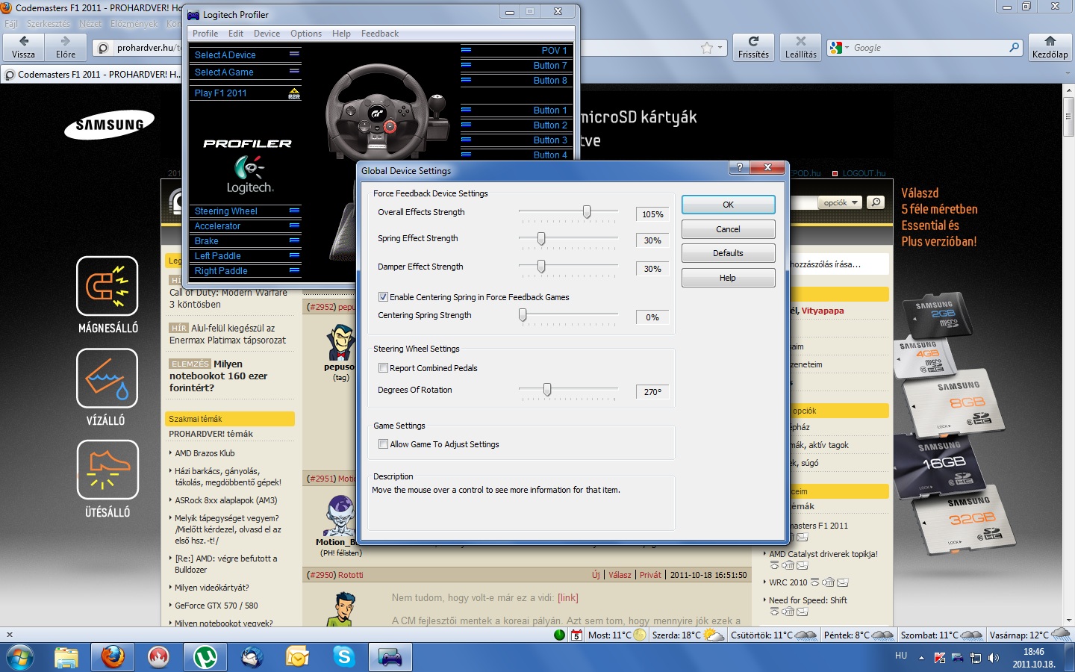Click the Kezdőlap home button
The height and width of the screenshot is (672, 1075).
click(1050, 47)
